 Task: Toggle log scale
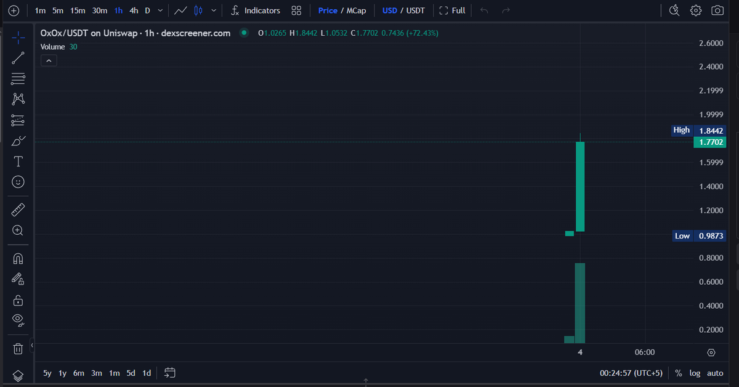coord(695,373)
